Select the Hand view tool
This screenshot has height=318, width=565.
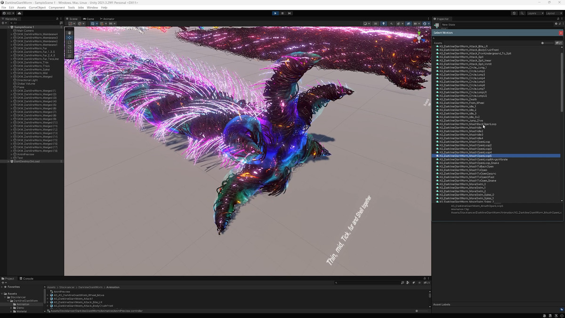(70, 33)
